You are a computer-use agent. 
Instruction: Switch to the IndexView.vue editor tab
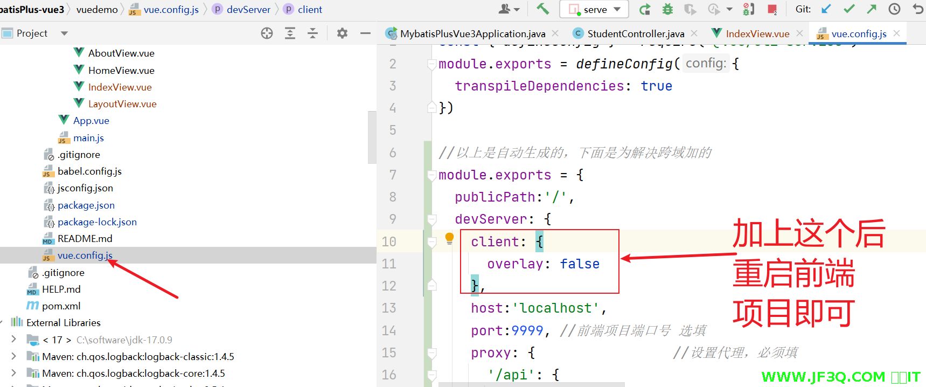pos(757,33)
